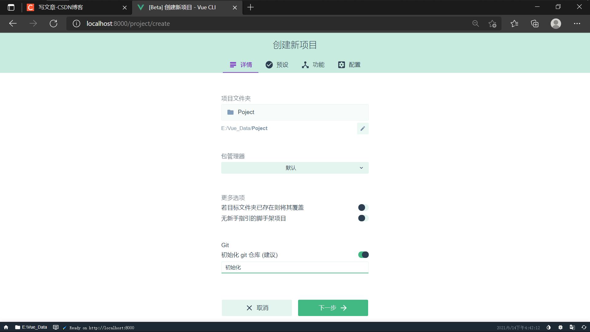This screenshot has height=332, width=590.
Task: Disable initialize git repository switch
Action: coord(363,255)
